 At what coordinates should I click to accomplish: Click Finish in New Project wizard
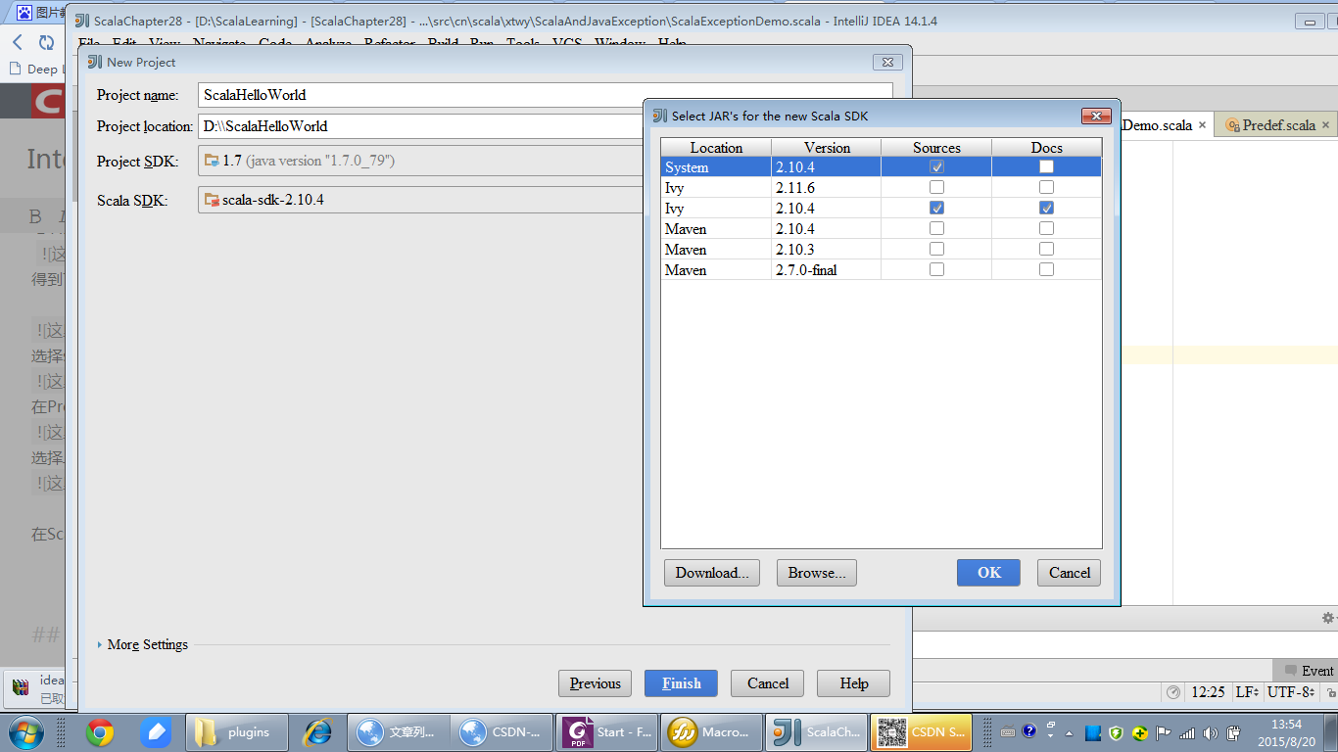tap(681, 683)
